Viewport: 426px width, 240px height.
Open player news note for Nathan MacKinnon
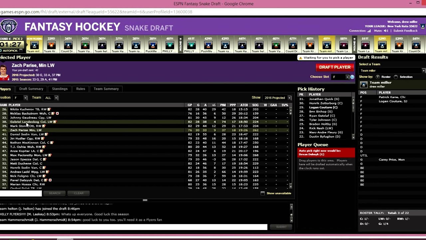click(52, 143)
